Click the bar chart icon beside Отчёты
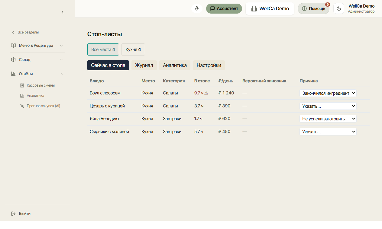 13,74
